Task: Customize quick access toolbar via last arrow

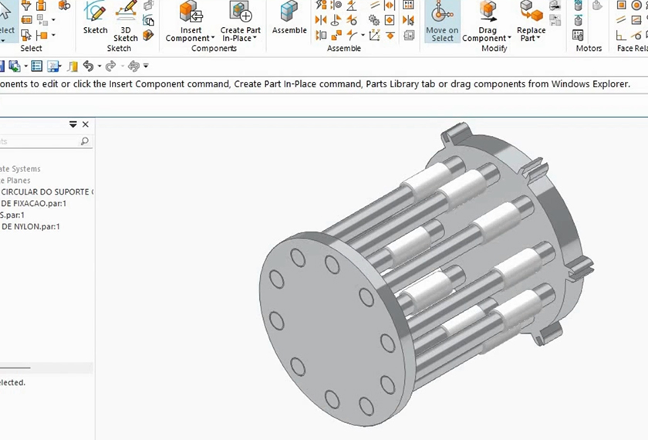Action: (x=146, y=66)
